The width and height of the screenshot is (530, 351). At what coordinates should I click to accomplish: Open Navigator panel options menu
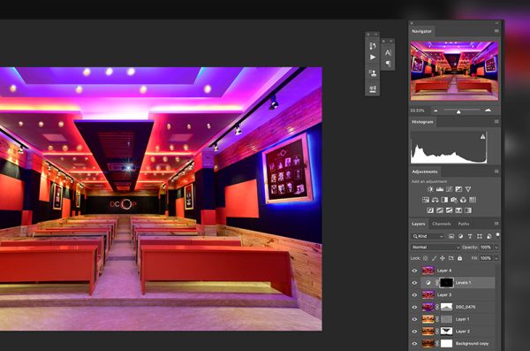click(x=496, y=31)
